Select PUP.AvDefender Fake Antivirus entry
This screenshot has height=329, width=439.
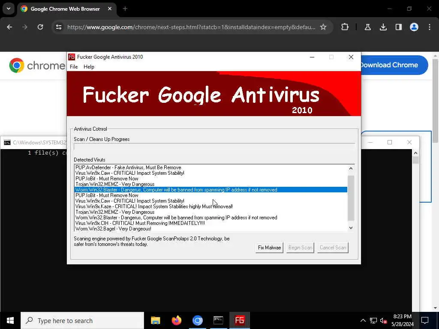click(x=210, y=167)
